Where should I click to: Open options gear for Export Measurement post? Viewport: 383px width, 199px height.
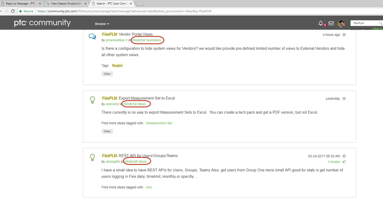click(344, 99)
